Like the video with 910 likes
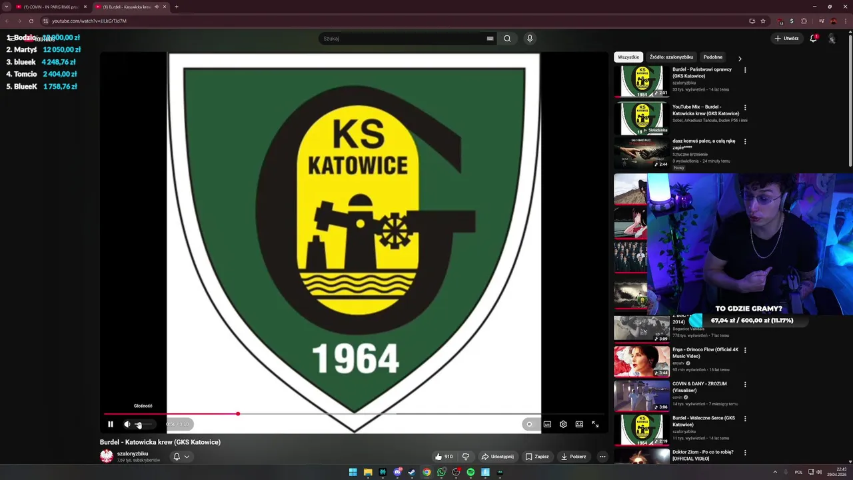 pyautogui.click(x=444, y=457)
